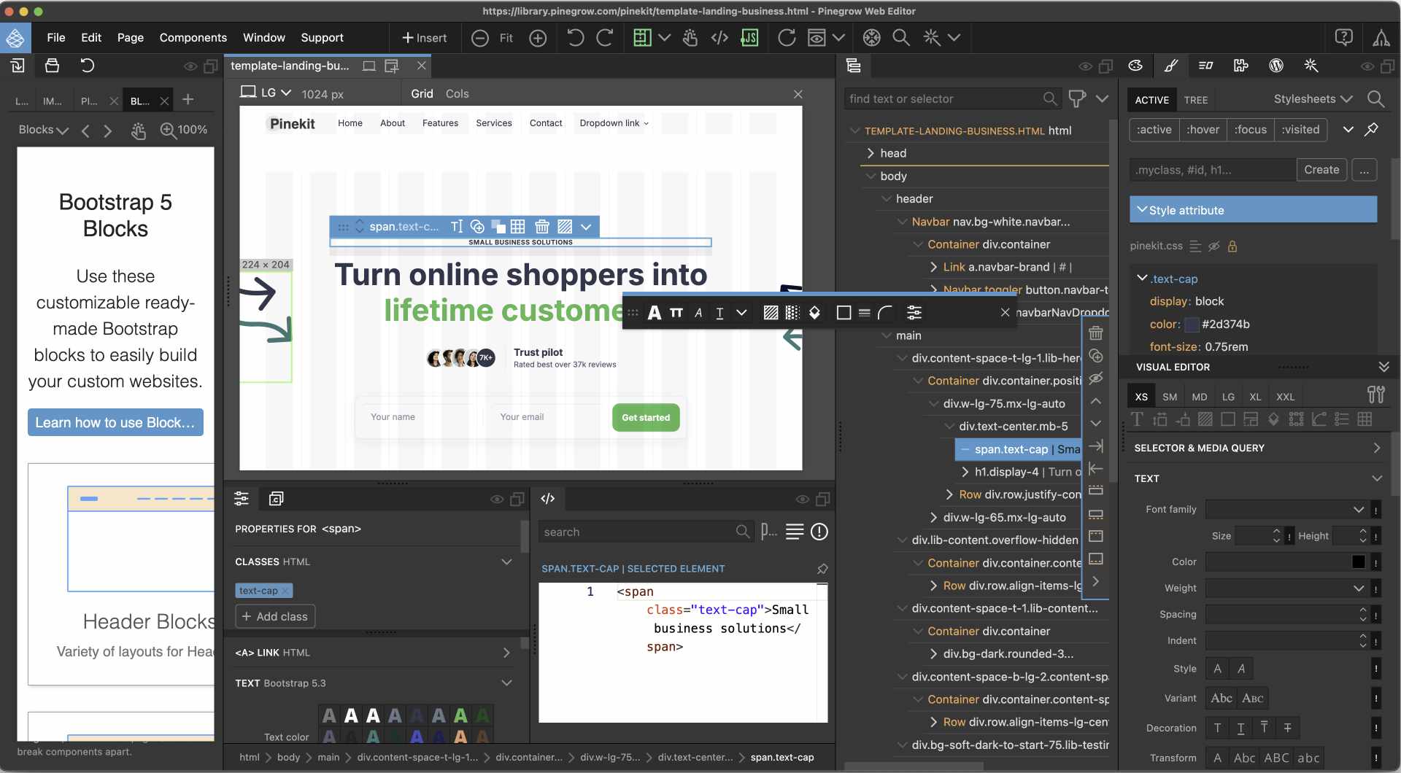Toggle the code view icon in toolbar
The height and width of the screenshot is (773, 1401).
(x=719, y=38)
